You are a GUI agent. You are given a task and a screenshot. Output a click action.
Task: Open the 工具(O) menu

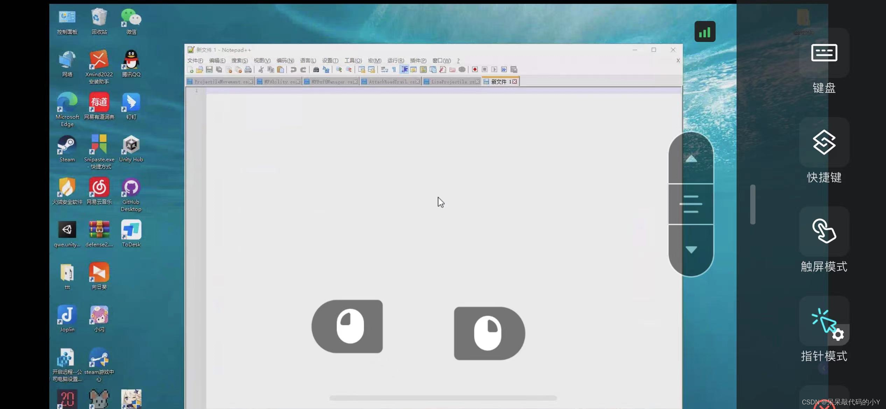click(x=353, y=60)
